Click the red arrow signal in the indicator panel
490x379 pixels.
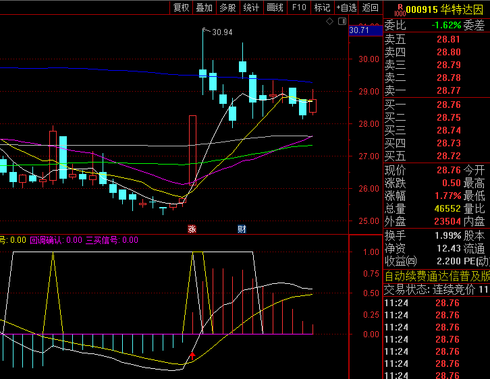click(192, 354)
